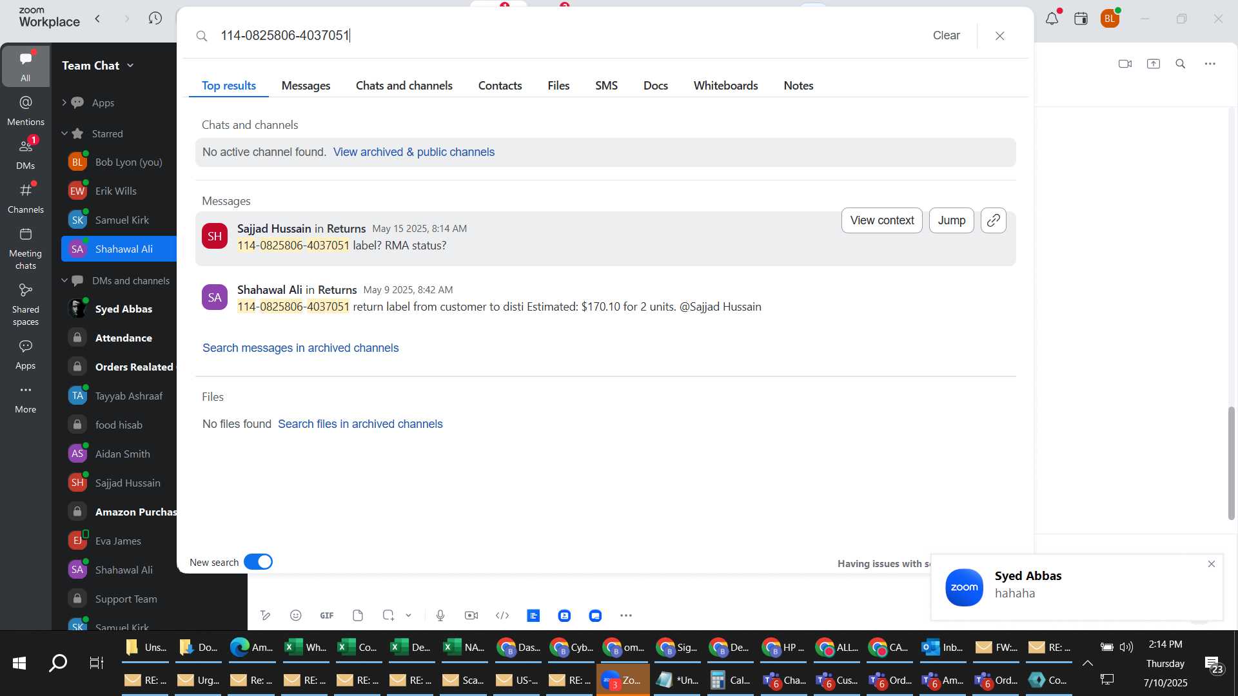
Task: Open the Windows taskbar search
Action: coord(58,662)
